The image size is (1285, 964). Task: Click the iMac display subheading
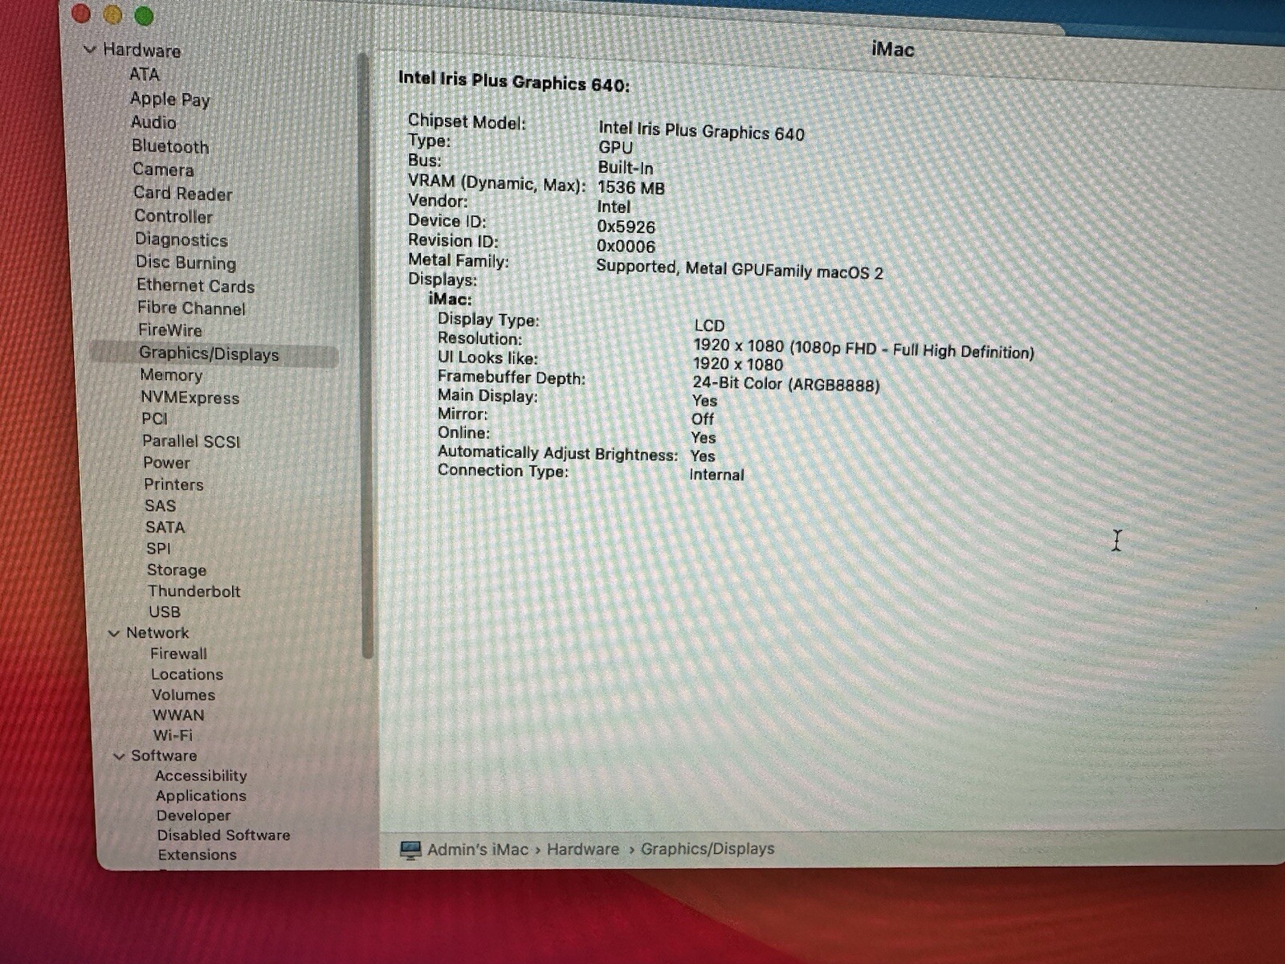click(450, 299)
